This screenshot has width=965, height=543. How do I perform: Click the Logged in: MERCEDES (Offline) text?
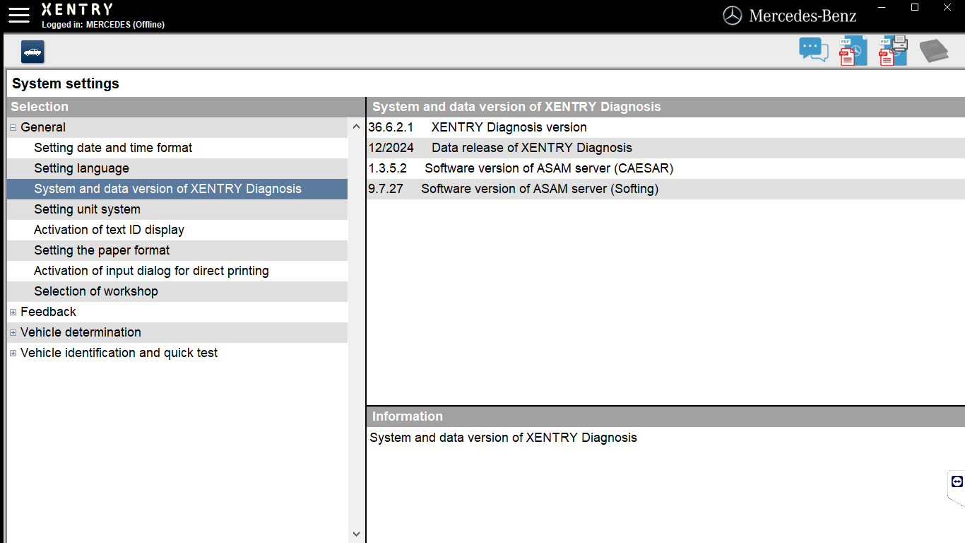point(103,25)
